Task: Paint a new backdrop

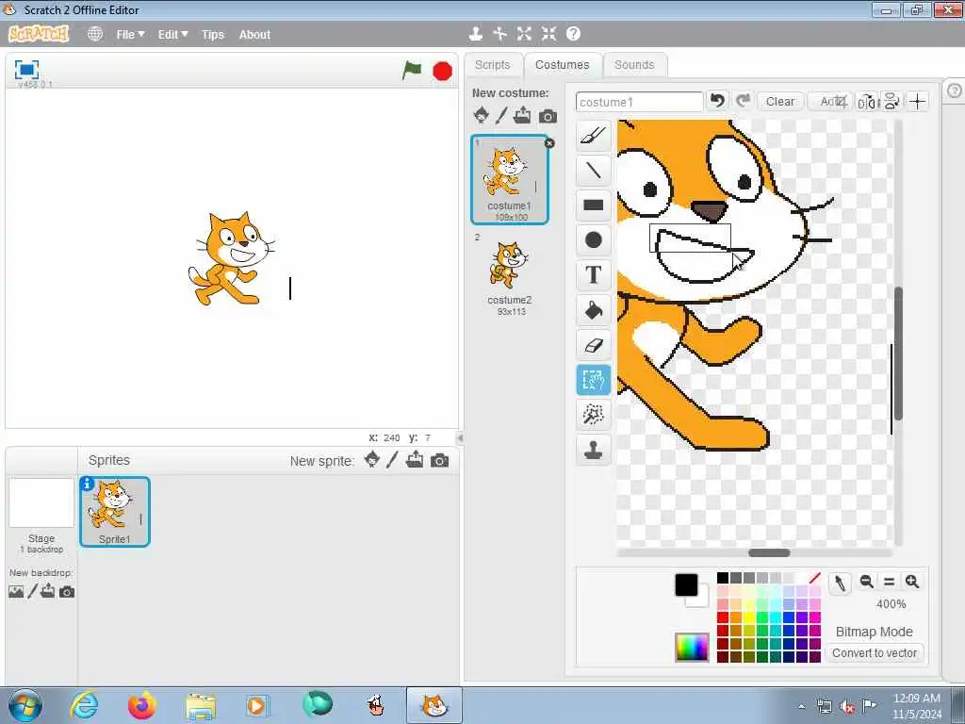Action: tap(32, 592)
